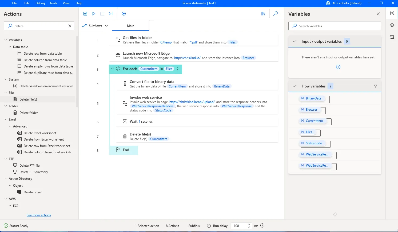Collapse the Excel actions group
Image resolution: width=398 pixels, height=232 pixels.
pos(6,119)
